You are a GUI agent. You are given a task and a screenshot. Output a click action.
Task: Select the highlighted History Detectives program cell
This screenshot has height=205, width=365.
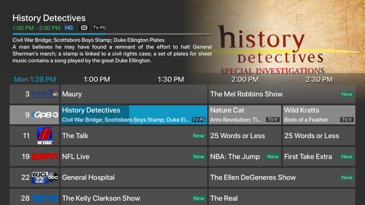[134, 115]
